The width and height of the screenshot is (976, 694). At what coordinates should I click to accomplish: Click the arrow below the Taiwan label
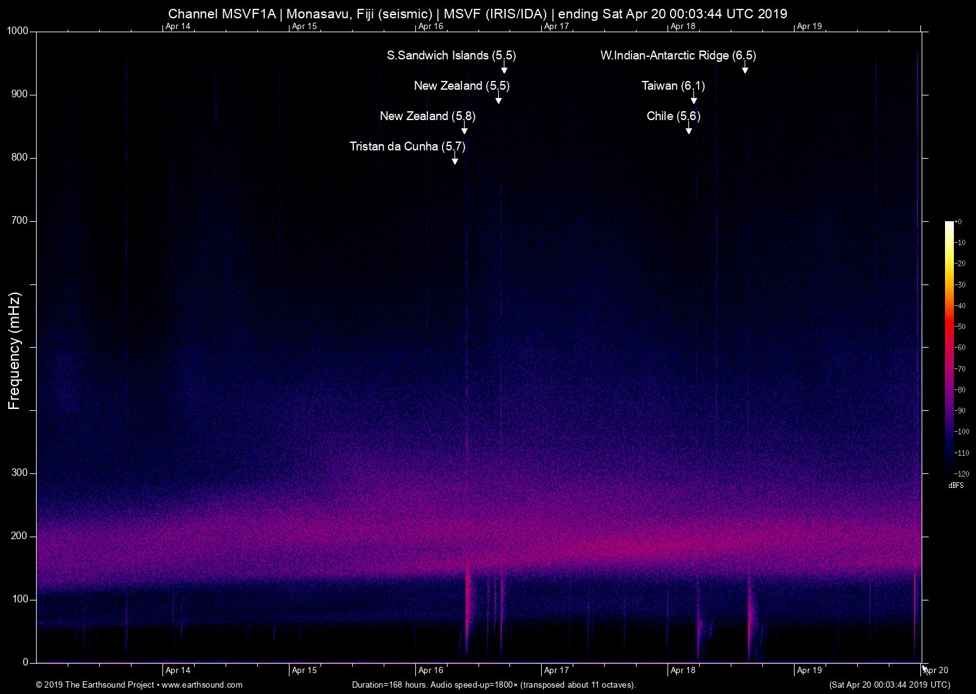(695, 98)
